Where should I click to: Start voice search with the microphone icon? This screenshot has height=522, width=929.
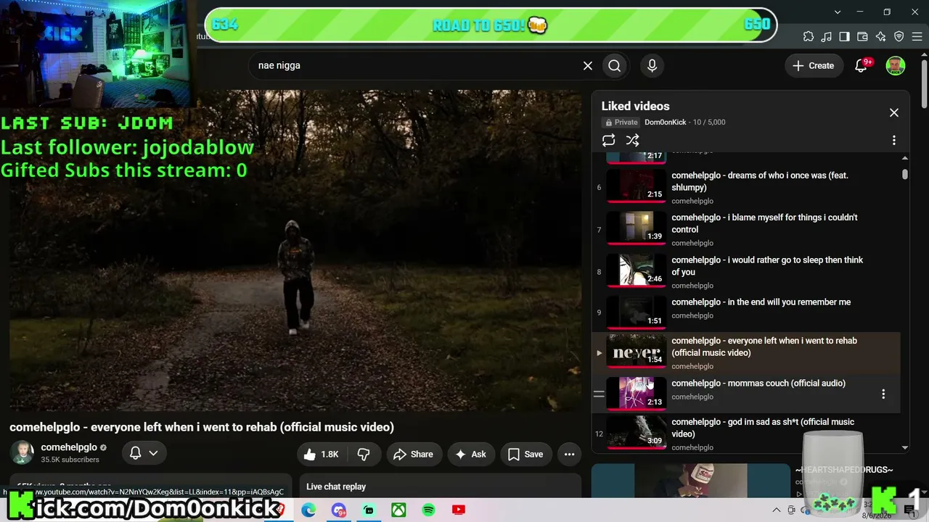coord(652,65)
